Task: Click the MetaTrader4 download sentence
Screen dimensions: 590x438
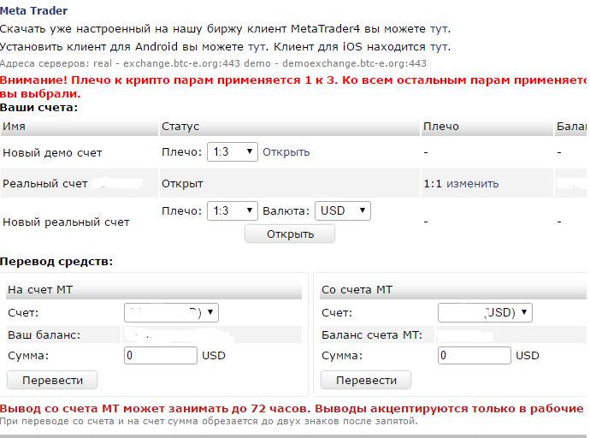Action: point(225,28)
